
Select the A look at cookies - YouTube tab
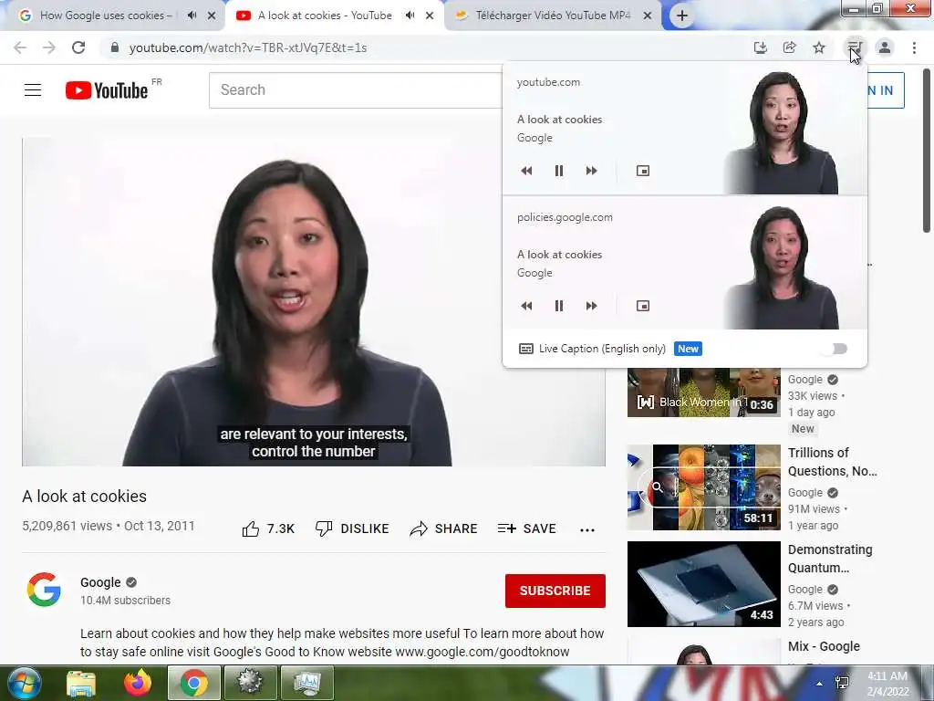pos(325,16)
